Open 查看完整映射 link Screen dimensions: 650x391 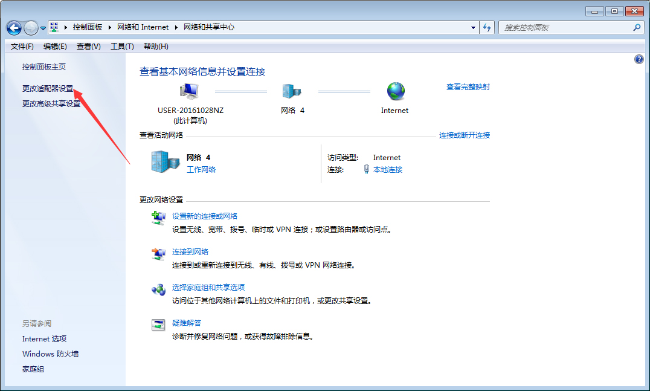tap(468, 86)
